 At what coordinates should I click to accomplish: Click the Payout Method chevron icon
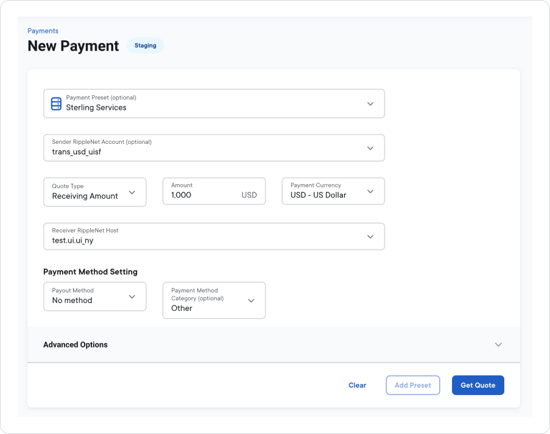tap(132, 297)
